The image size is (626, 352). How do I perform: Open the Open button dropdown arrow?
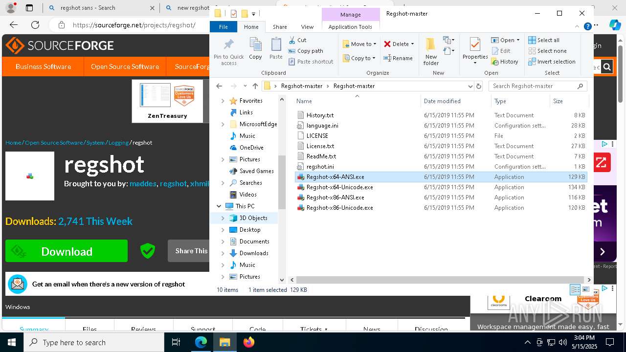518,40
